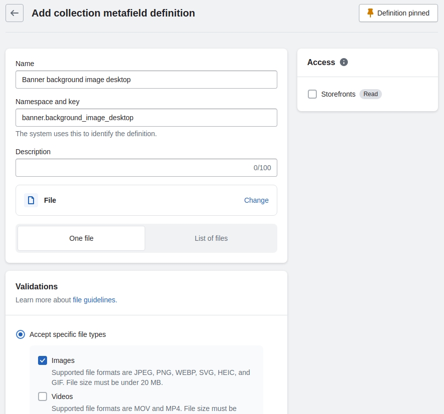Viewport: 444px width, 414px height.
Task: Click the File type document icon
Action: [31, 200]
